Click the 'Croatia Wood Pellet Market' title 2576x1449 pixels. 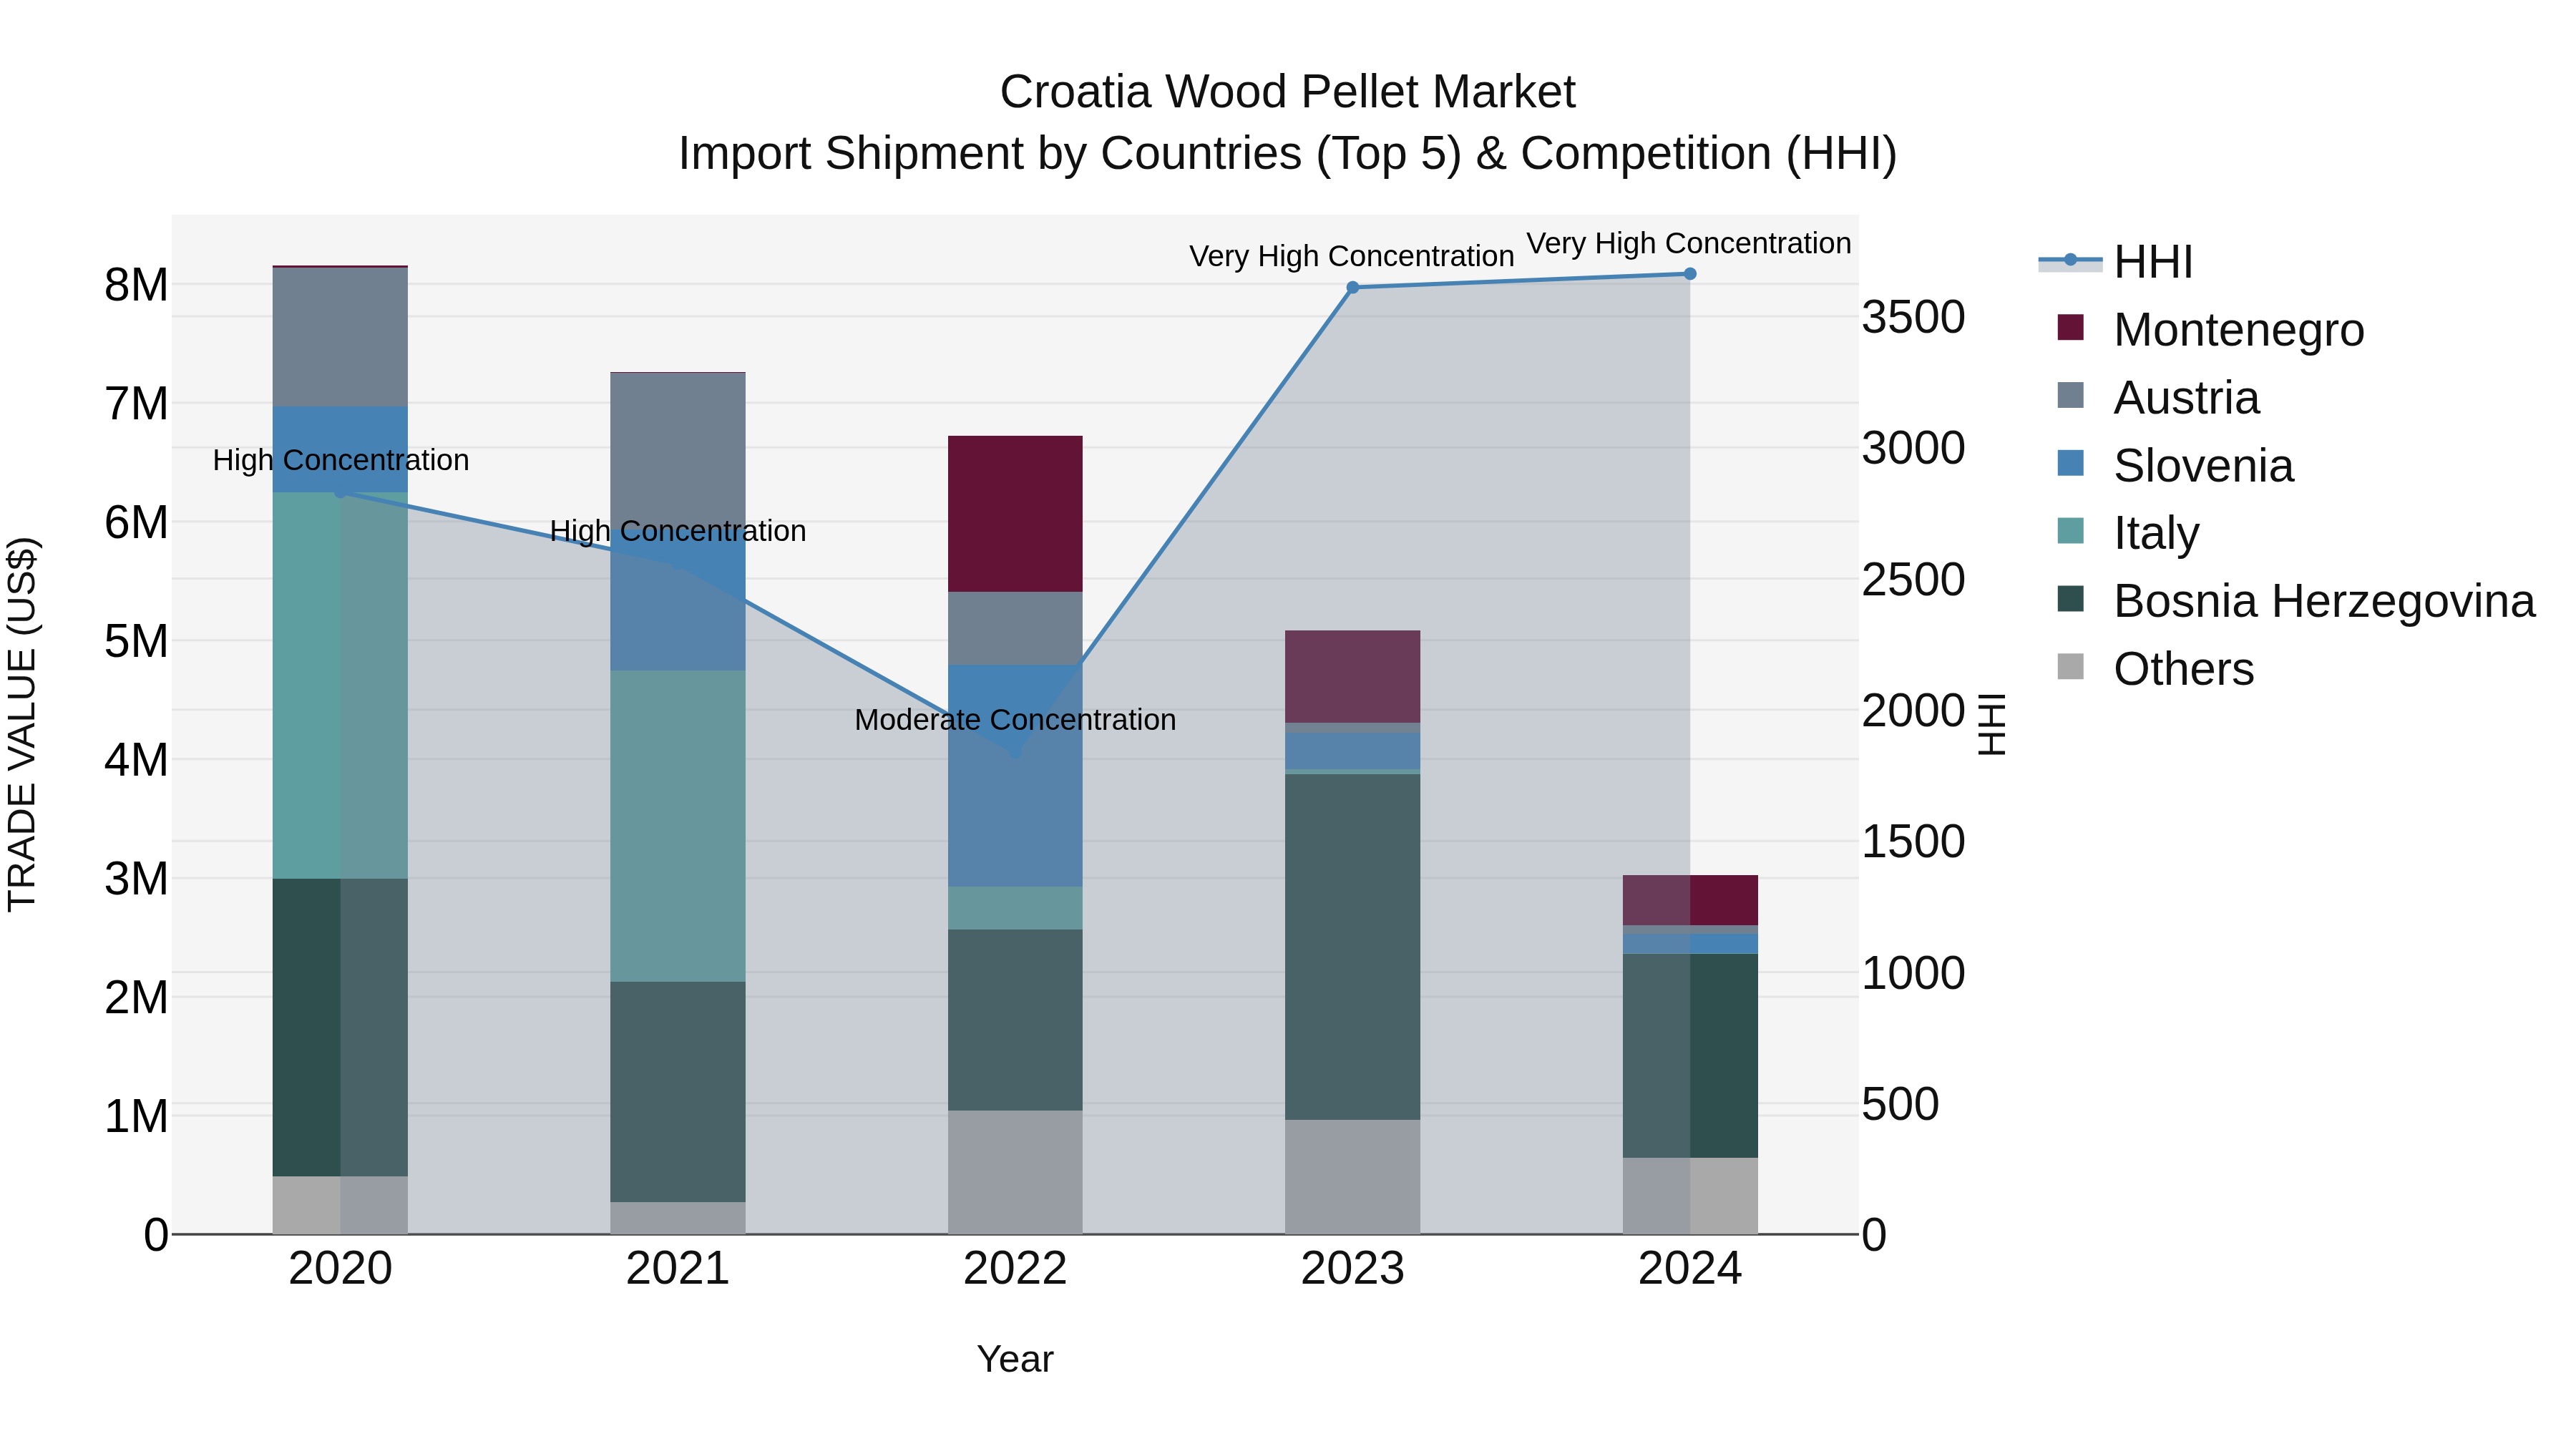(x=1288, y=92)
